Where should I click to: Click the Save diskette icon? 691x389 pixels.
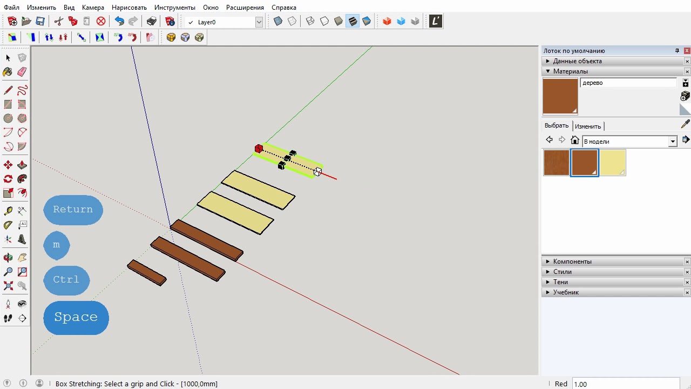point(40,22)
